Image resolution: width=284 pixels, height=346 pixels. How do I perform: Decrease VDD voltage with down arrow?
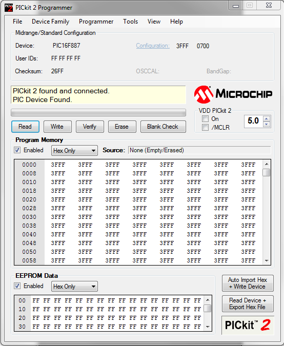(267, 124)
